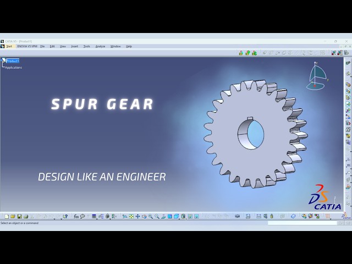Click the Measure Inertia icon
The width and height of the screenshot is (352, 264).
coord(271,216)
